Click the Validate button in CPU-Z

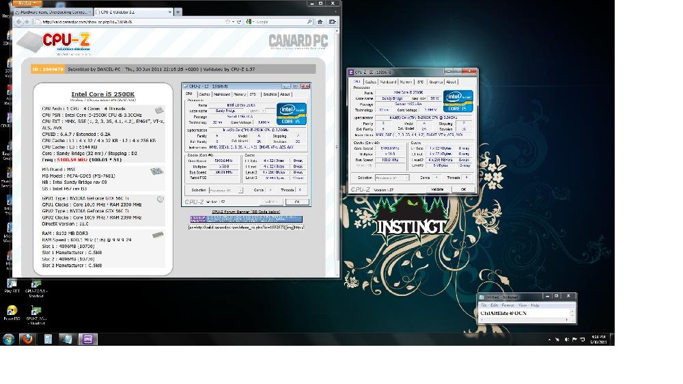pos(437,189)
